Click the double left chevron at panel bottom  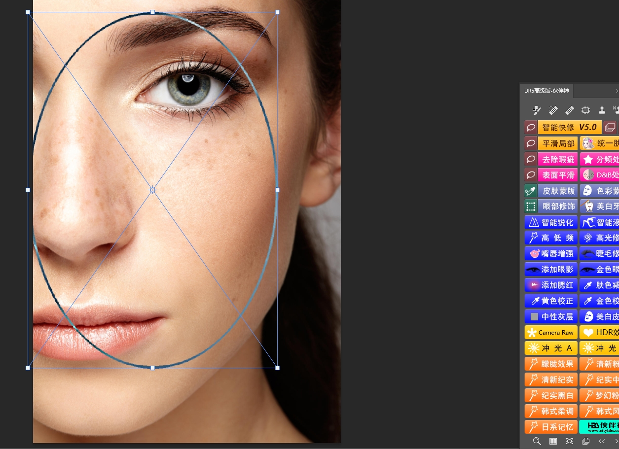pyautogui.click(x=602, y=441)
